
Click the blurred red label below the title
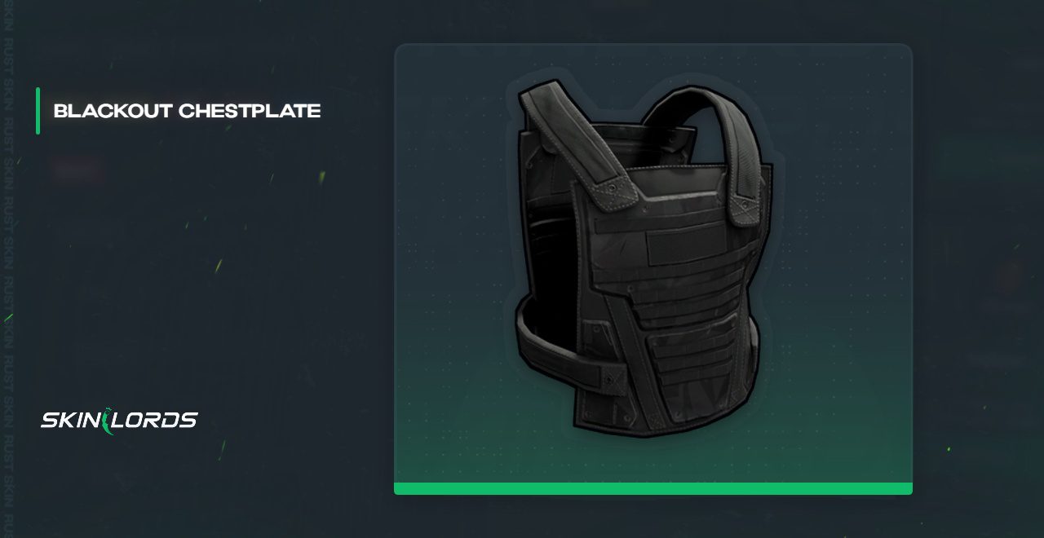click(77, 170)
